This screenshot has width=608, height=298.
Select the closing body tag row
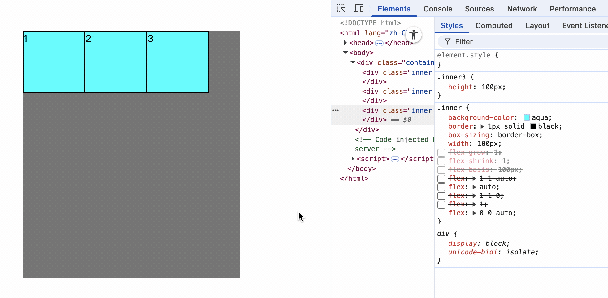click(382, 168)
